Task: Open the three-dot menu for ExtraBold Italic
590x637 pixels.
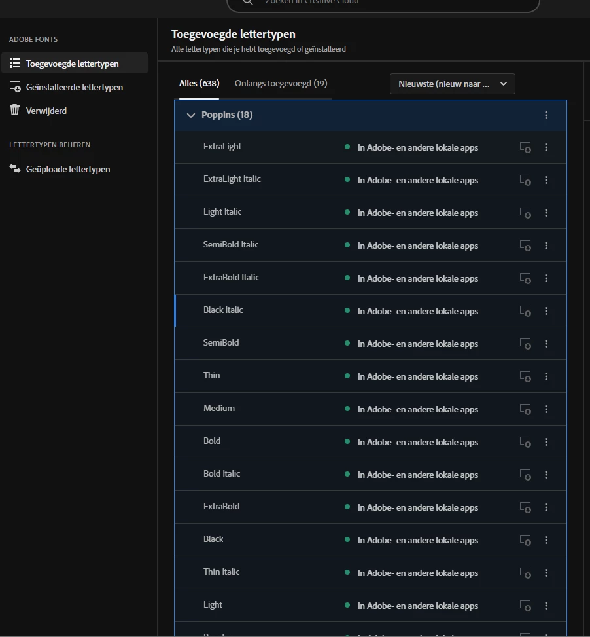Action: 546,278
